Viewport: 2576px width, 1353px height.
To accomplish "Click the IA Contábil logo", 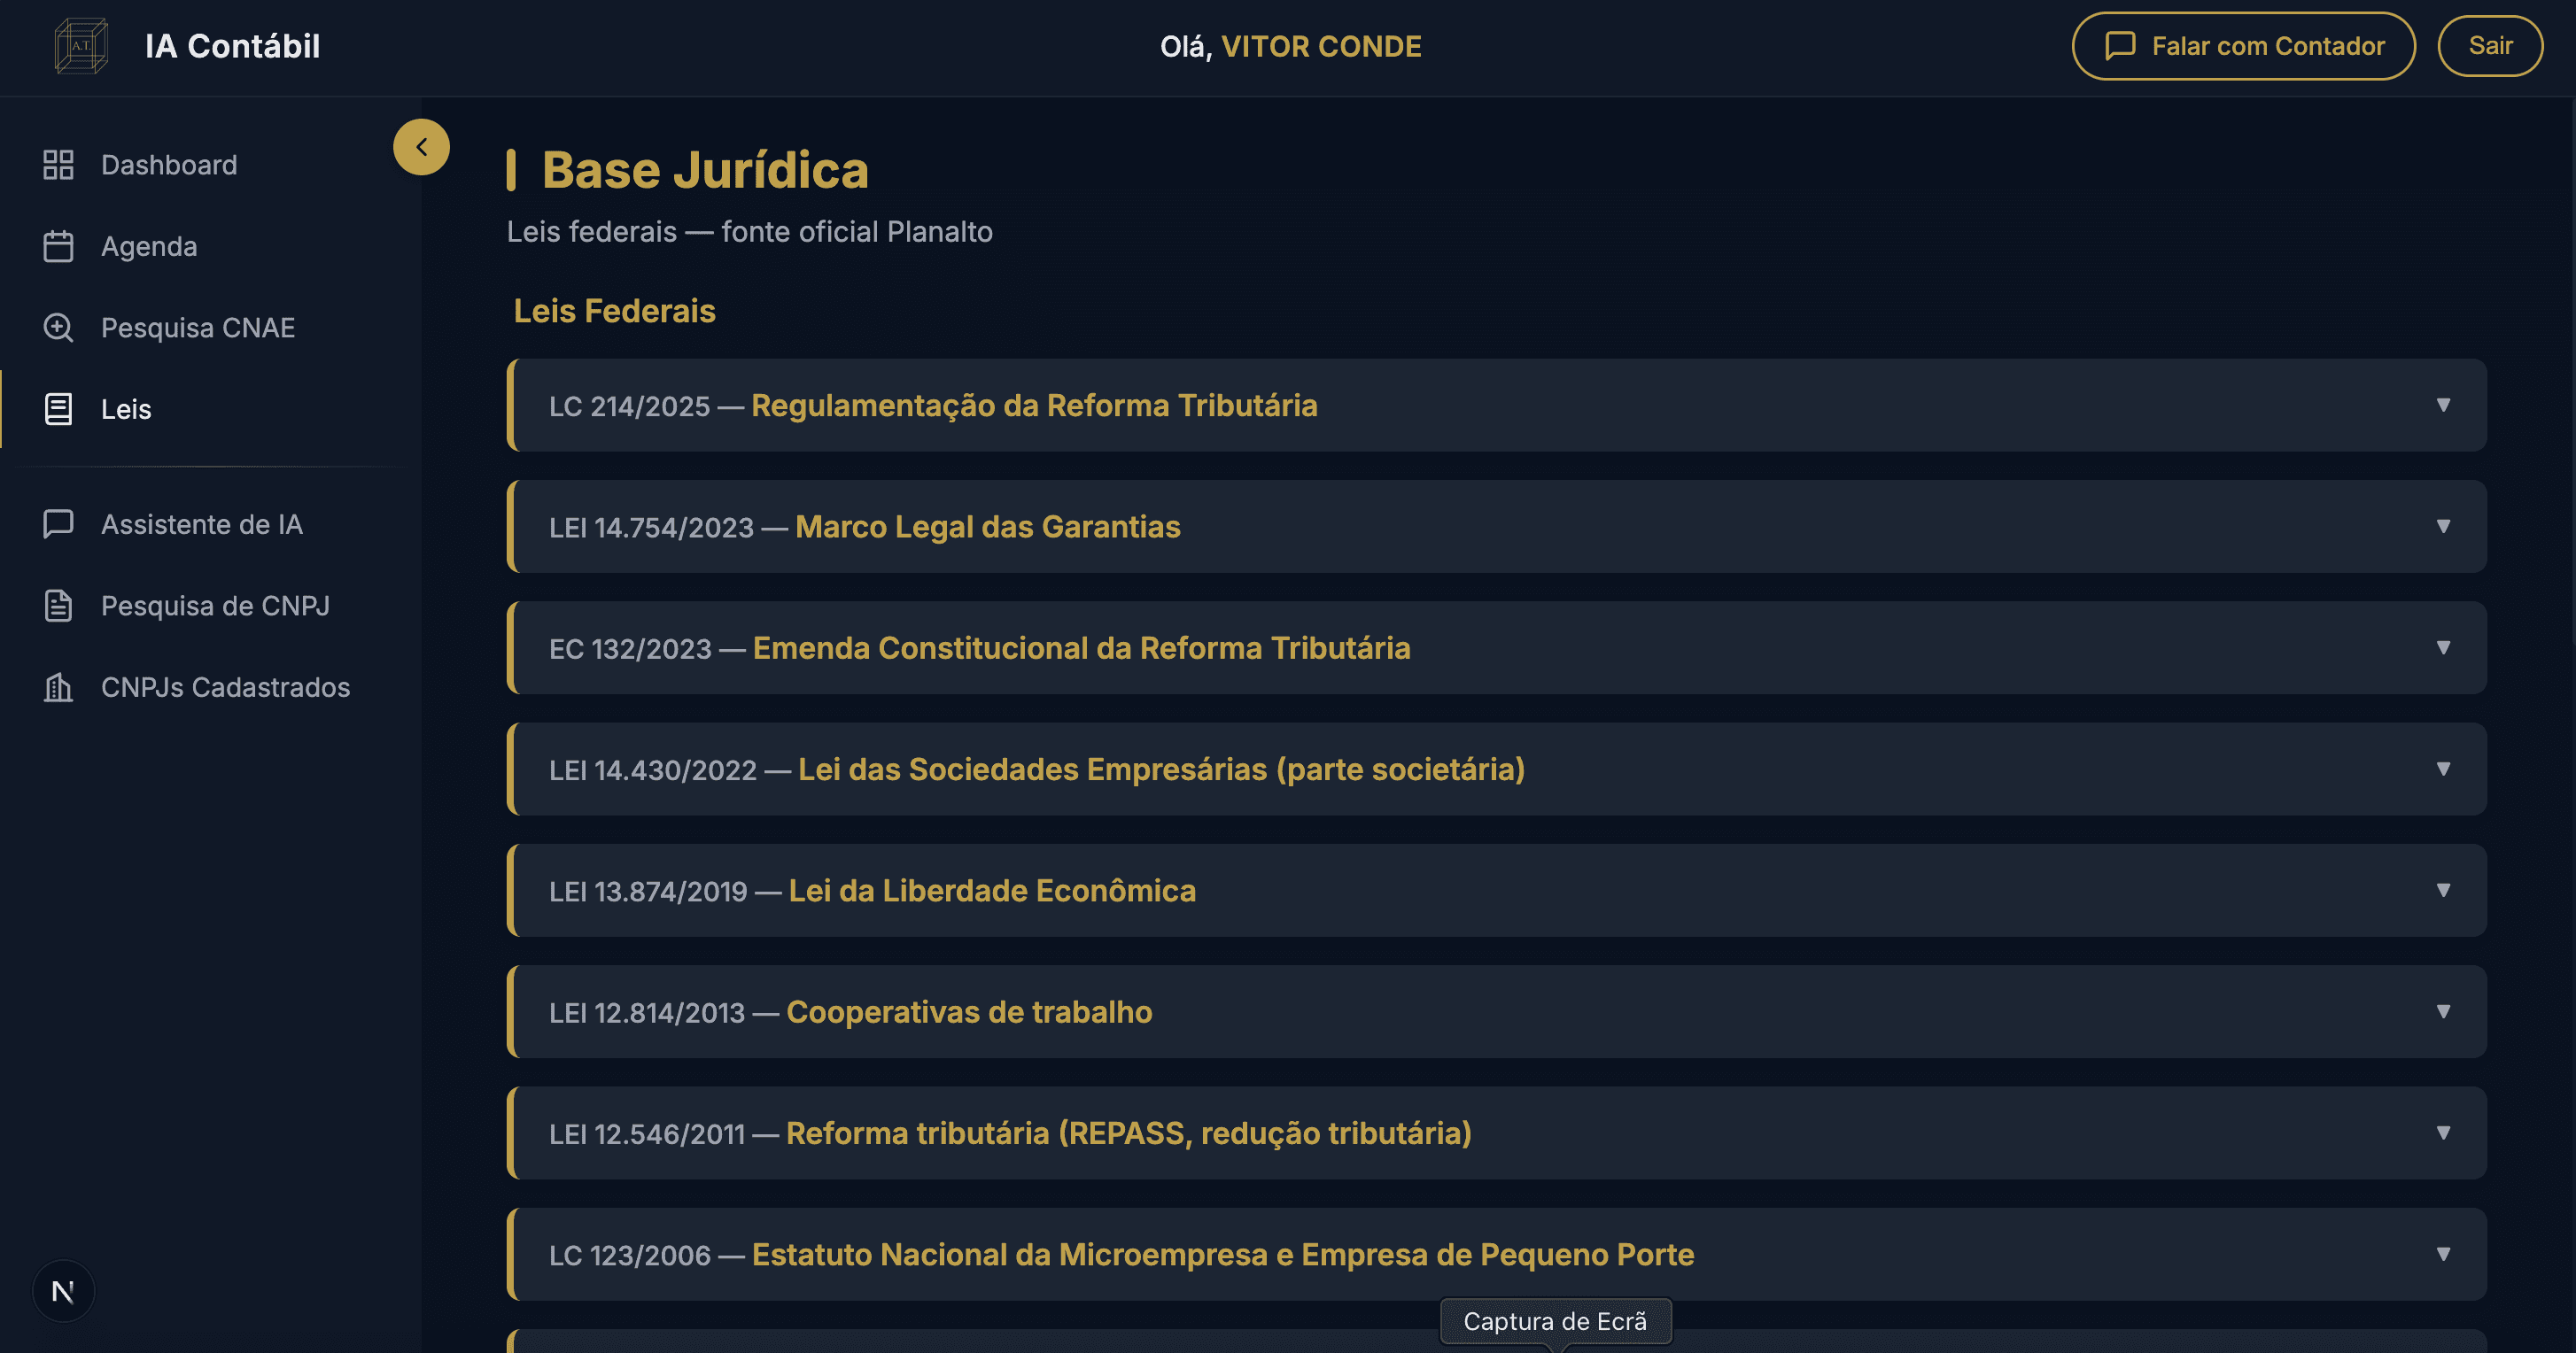I will [x=80, y=46].
